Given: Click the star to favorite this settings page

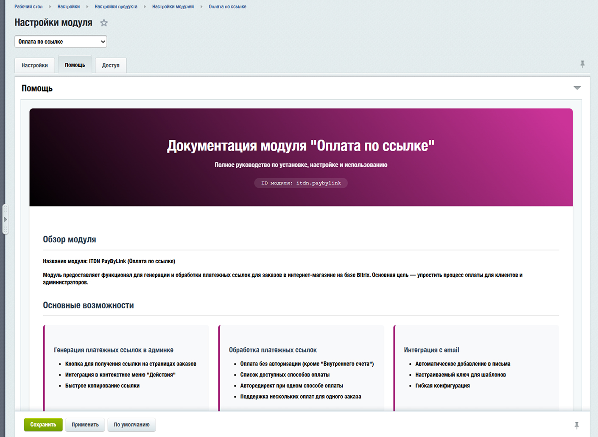Looking at the screenshot, I should 104,23.
